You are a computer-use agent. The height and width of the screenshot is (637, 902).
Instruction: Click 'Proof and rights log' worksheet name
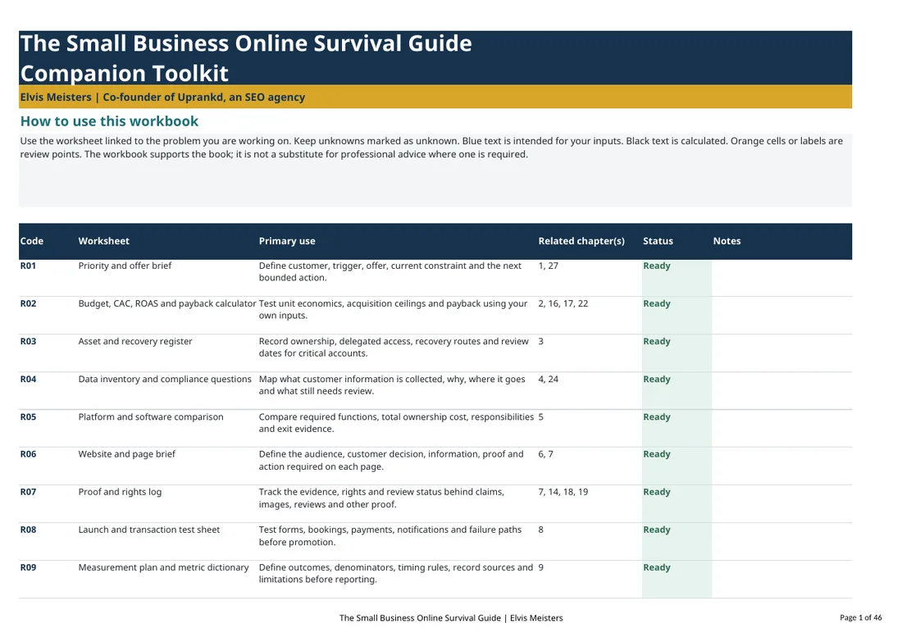(x=120, y=492)
